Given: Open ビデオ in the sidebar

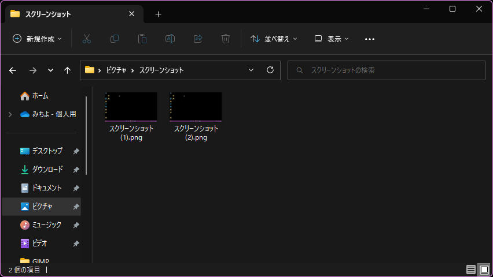Looking at the screenshot, I should pos(42,244).
